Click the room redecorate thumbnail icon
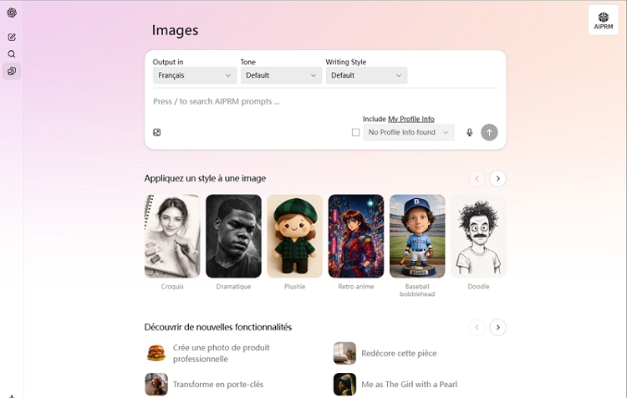Screen dimensions: 627x398 [344, 353]
